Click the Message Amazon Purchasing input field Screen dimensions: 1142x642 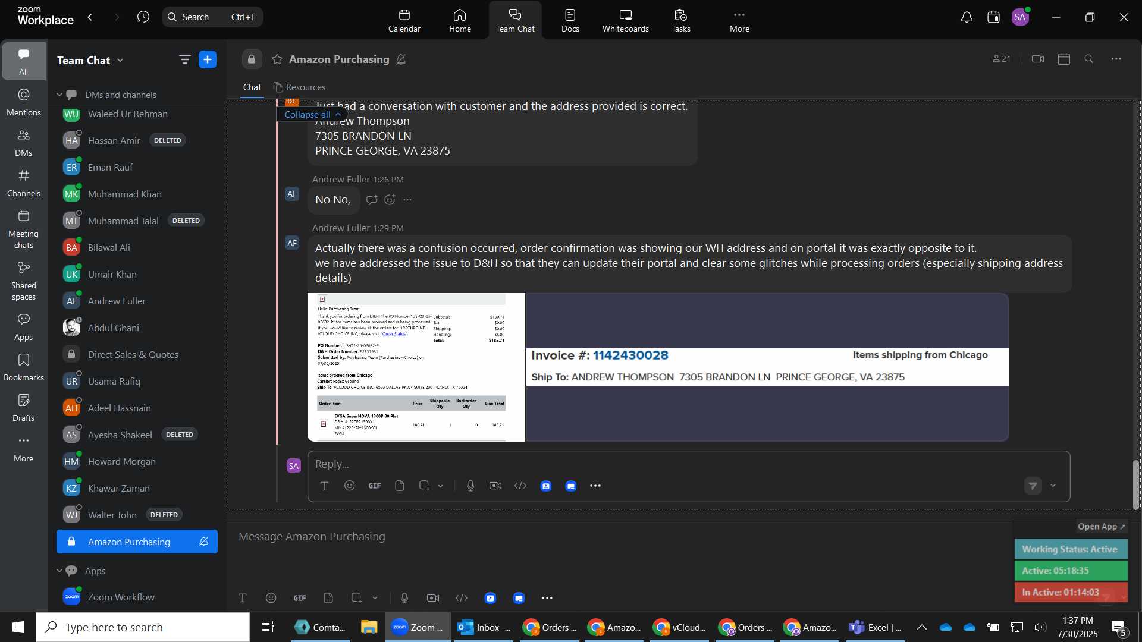tap(619, 537)
